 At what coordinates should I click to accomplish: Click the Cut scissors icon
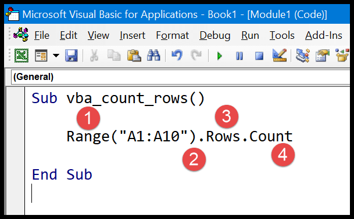click(x=94, y=56)
